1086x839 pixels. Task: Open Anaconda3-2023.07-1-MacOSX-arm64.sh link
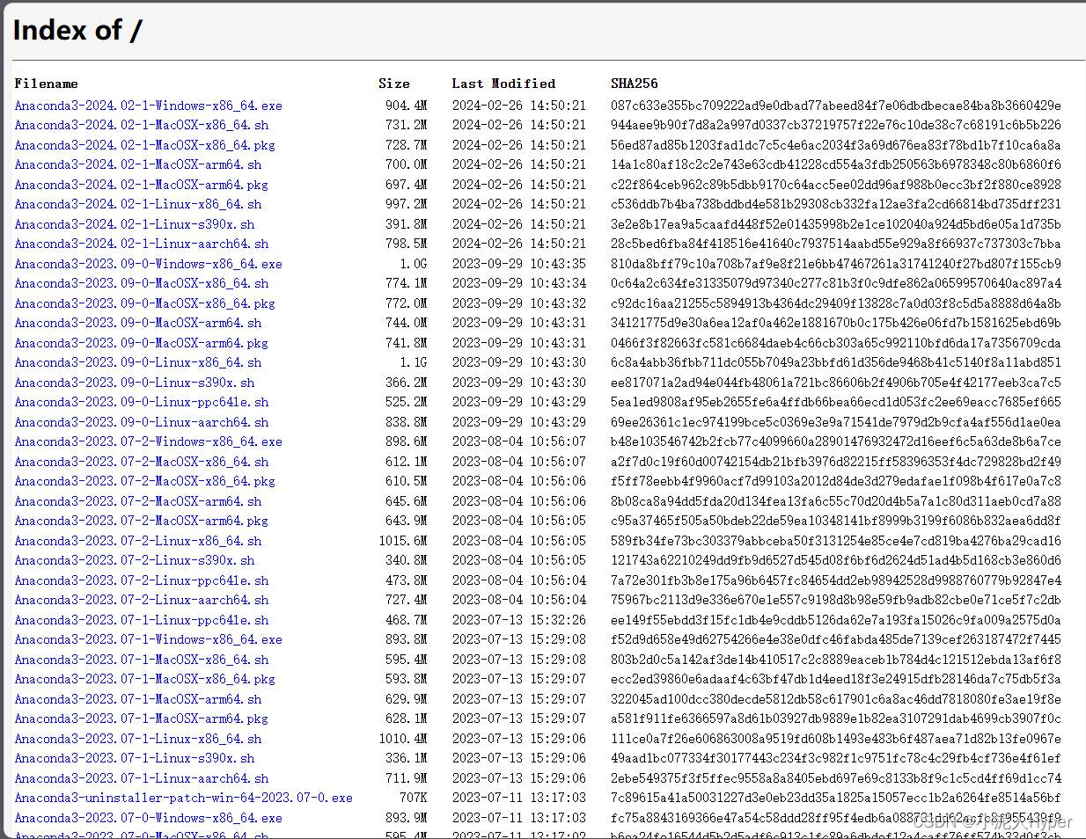click(137, 699)
